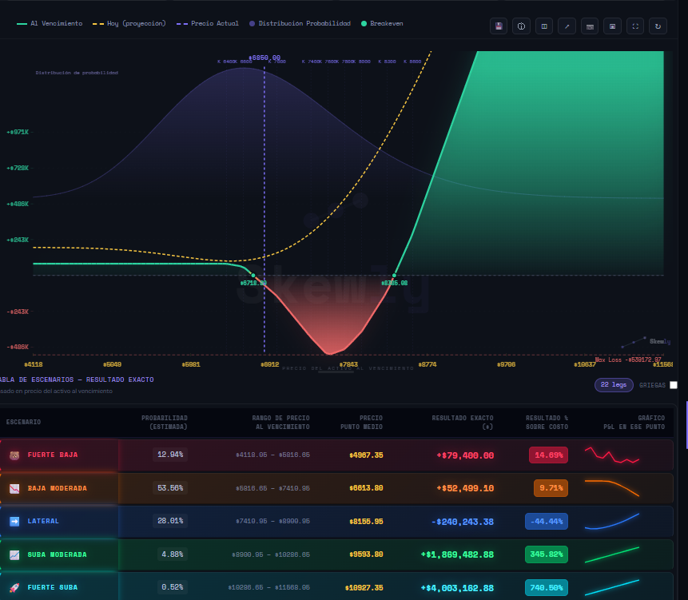Click the +$4,003,162.88 result value
The height and width of the screenshot is (600, 688).
click(457, 588)
